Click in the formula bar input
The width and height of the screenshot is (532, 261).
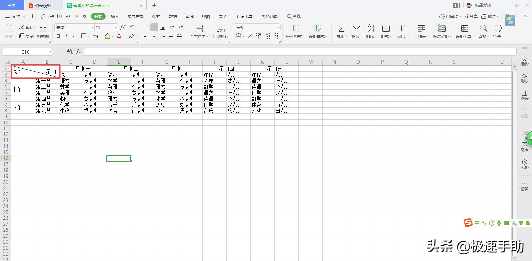(300, 52)
